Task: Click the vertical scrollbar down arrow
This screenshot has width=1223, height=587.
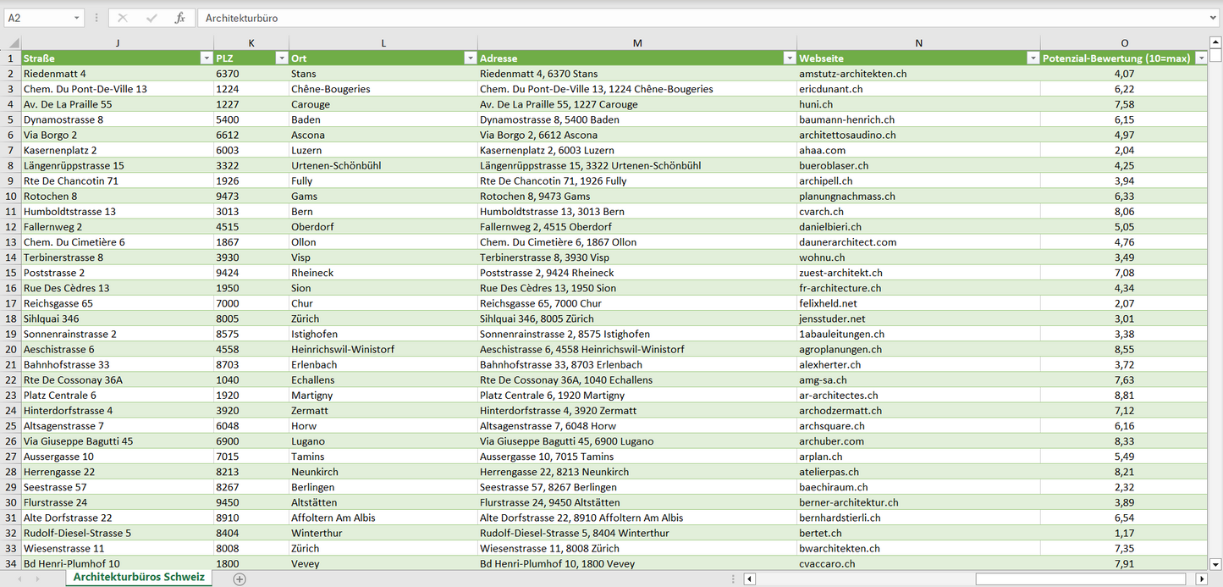Action: click(x=1215, y=563)
